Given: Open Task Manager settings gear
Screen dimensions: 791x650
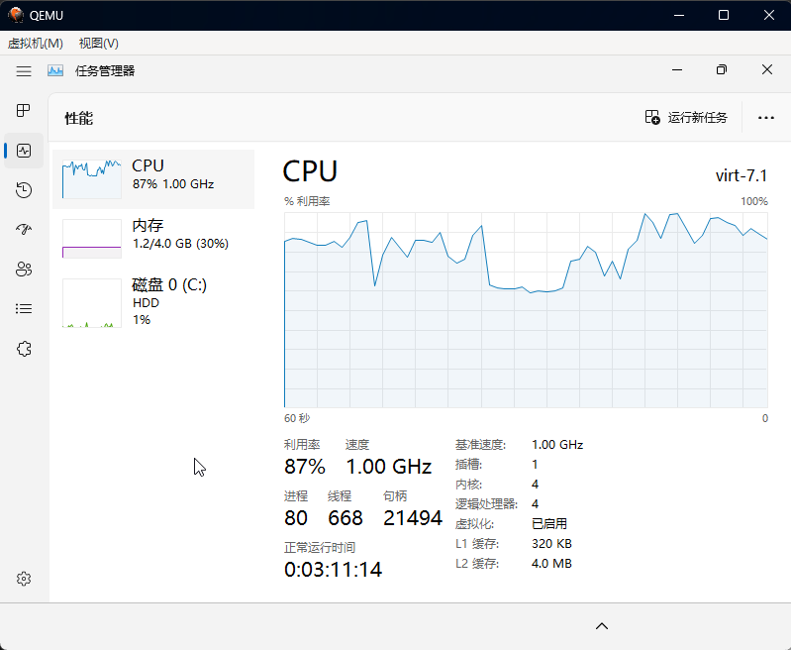Looking at the screenshot, I should click(25, 579).
